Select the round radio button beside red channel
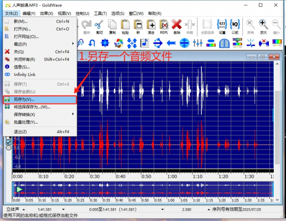The image size is (286, 221). 8,148
